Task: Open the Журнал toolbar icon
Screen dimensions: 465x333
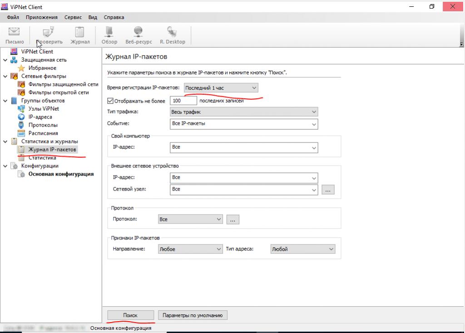Action: pos(79,31)
